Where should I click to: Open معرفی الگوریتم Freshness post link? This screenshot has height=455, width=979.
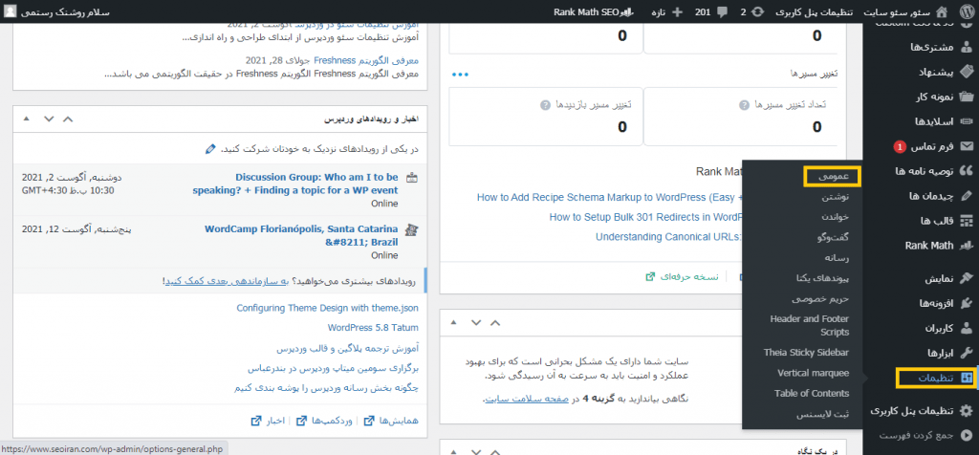(366, 60)
